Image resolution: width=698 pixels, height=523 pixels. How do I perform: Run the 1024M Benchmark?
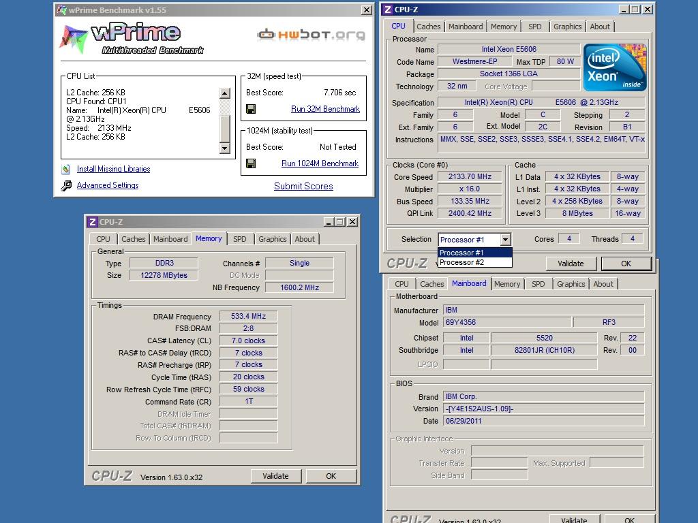click(x=320, y=163)
